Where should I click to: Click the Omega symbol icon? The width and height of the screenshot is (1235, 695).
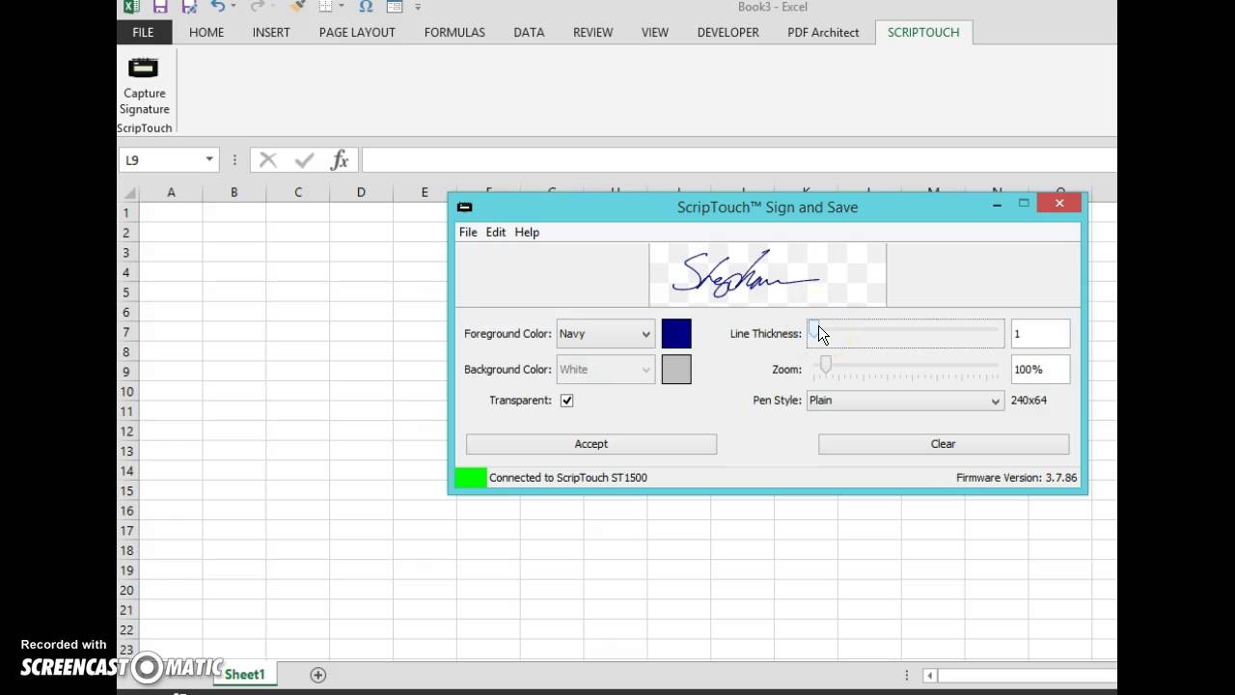366,6
